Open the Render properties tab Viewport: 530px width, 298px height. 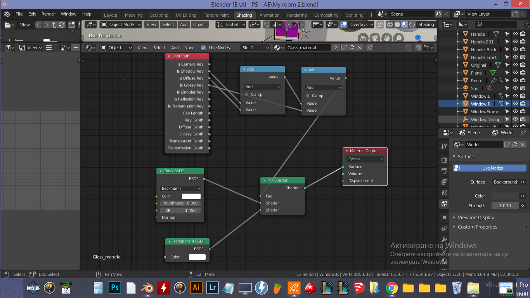tap(444, 160)
